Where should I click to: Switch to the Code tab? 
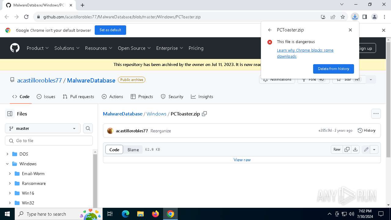coord(21,97)
